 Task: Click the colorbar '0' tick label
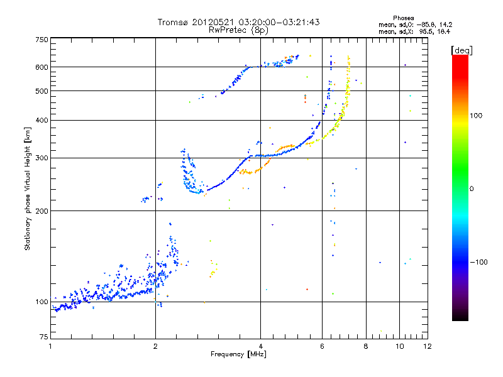[472, 189]
